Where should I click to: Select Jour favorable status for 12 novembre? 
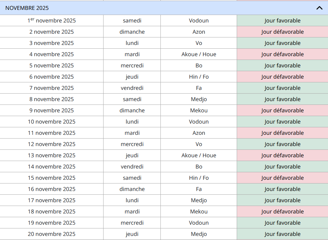tap(282, 144)
